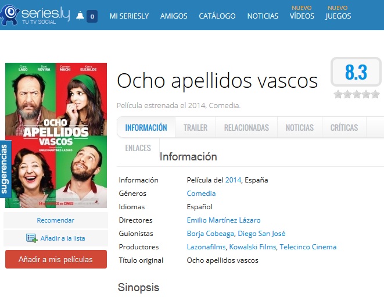Open the Kowalski Films producer link
The height and width of the screenshot is (297, 384).
click(253, 247)
